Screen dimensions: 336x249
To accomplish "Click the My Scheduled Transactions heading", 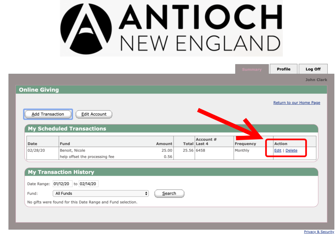I will coord(67,129).
